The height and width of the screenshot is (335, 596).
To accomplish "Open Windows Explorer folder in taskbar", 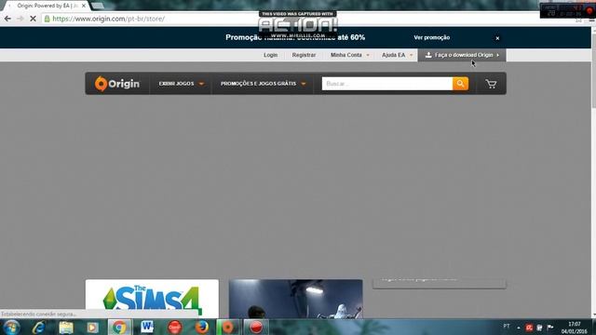I will pos(66,327).
